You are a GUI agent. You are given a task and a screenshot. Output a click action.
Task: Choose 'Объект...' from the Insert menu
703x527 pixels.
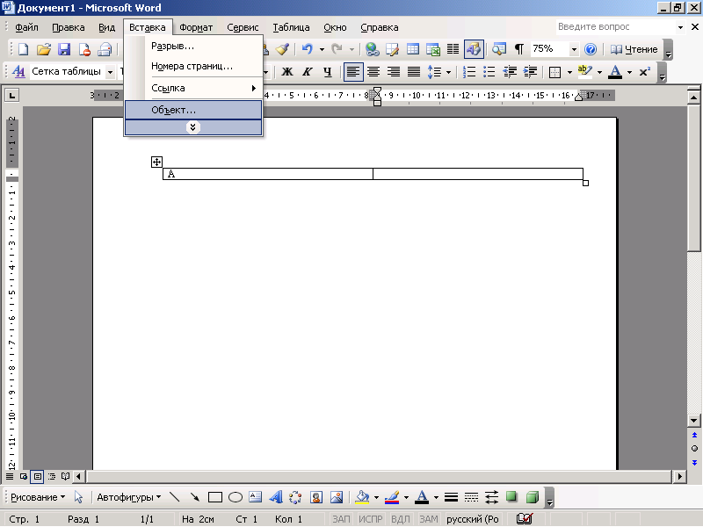pos(174,110)
